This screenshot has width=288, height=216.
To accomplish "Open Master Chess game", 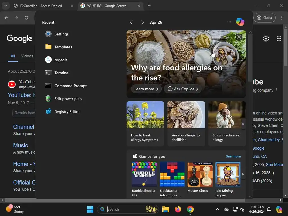I will click(200, 177).
